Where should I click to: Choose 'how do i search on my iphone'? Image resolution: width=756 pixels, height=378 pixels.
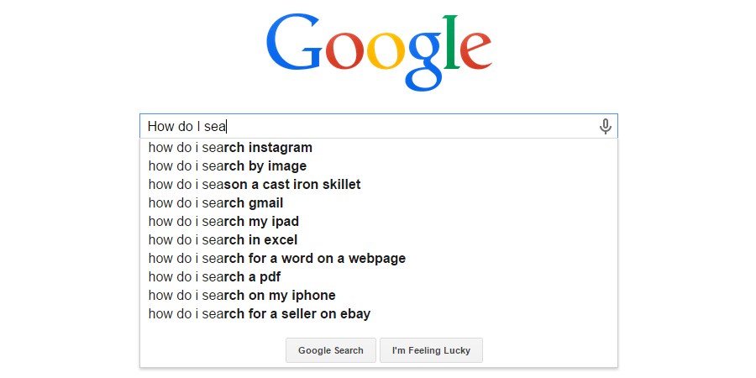(x=379, y=296)
